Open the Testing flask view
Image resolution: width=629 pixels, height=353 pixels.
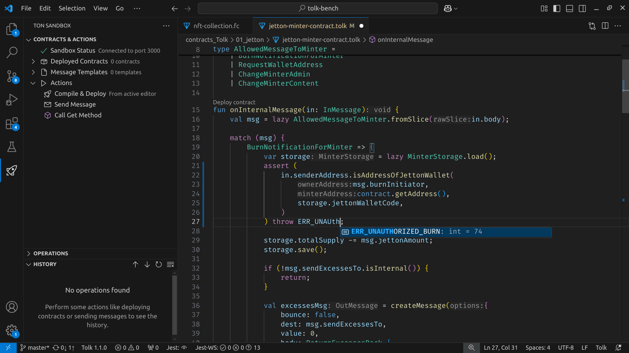pos(12,147)
